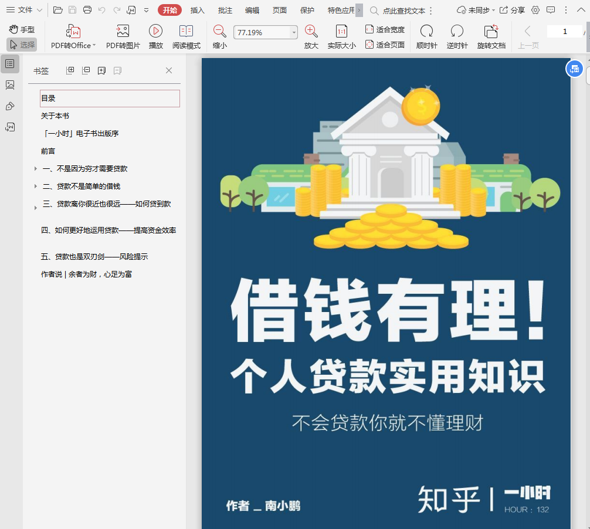Viewport: 590px width, 529px height.
Task: Open settings gear icon at top right
Action: click(x=535, y=10)
